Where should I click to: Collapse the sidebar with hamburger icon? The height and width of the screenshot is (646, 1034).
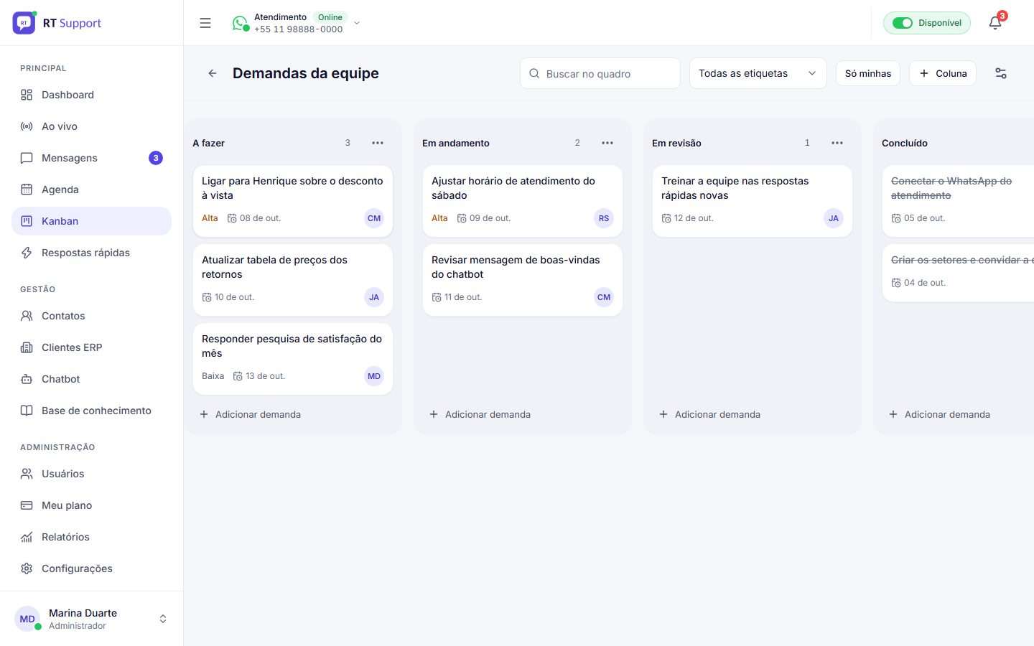coord(205,23)
